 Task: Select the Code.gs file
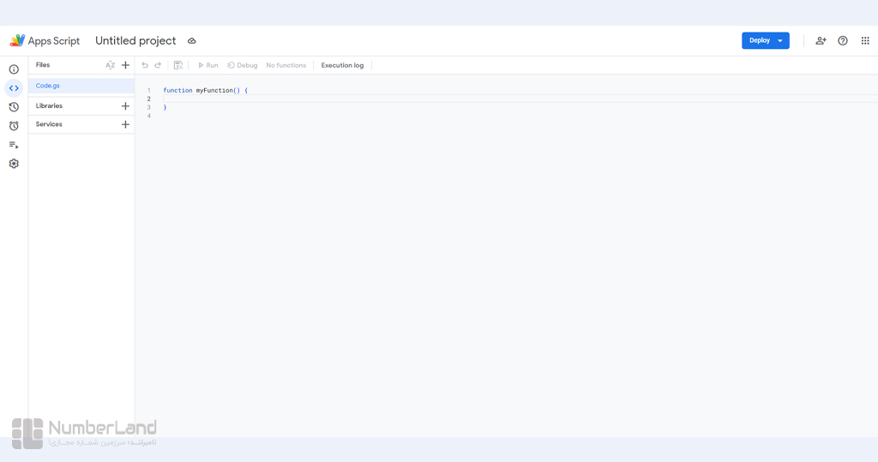pos(81,86)
